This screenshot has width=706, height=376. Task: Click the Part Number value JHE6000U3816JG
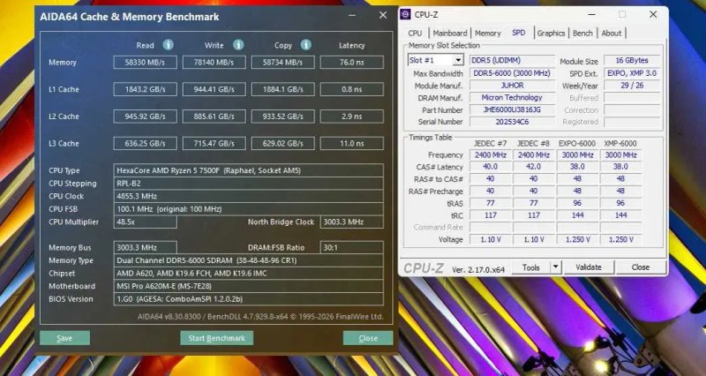pyautogui.click(x=512, y=109)
